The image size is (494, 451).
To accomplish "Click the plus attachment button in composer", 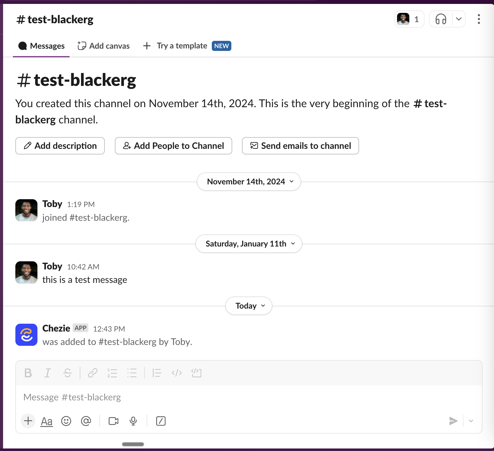I will 28,421.
